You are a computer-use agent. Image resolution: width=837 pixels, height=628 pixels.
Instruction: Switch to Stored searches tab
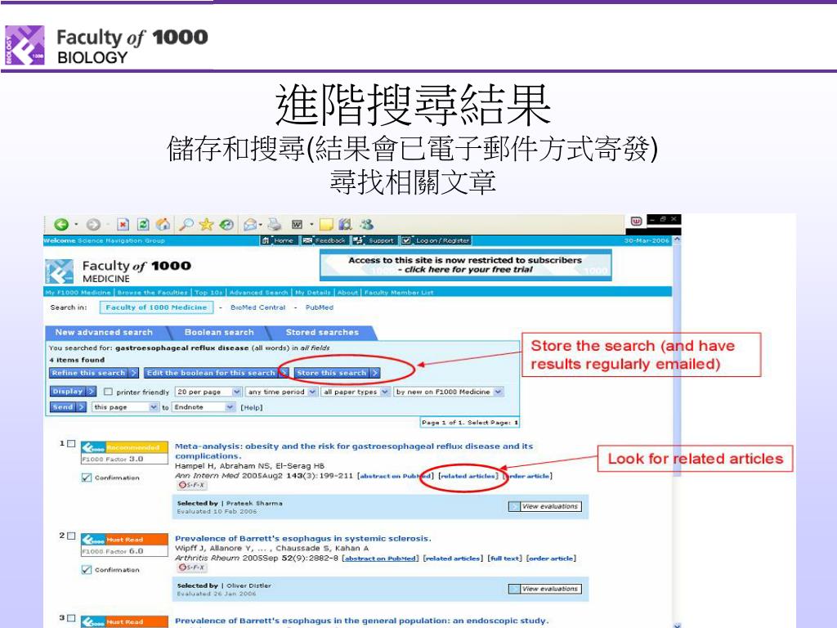point(322,332)
